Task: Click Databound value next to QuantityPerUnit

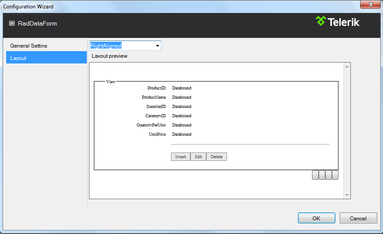Action: (x=182, y=125)
